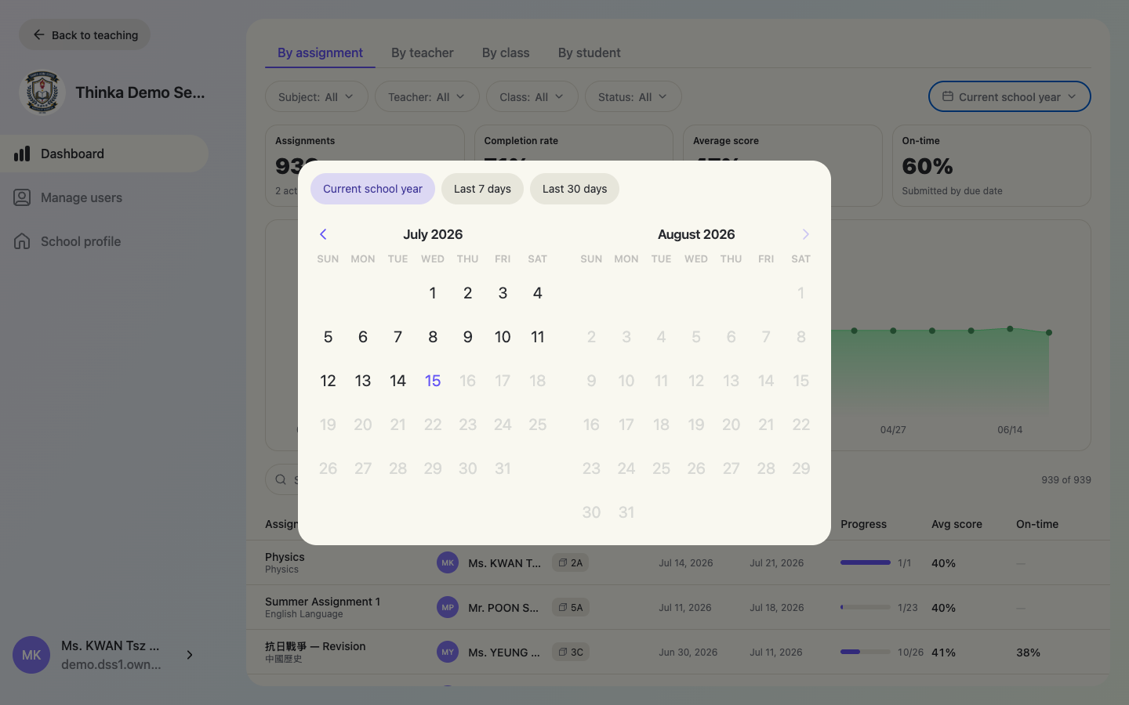
Task: Click Ms. YEUNG teacher name
Action: 504,652
